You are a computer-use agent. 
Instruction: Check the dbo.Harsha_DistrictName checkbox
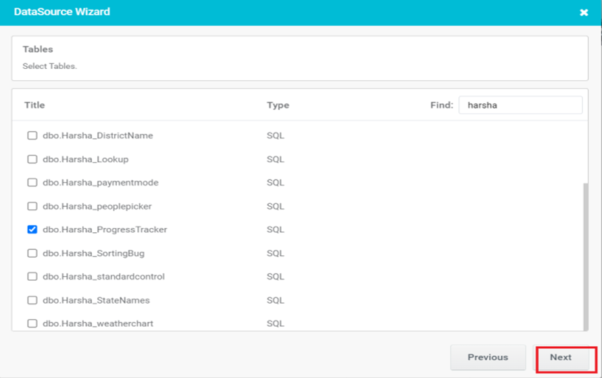[x=32, y=136]
